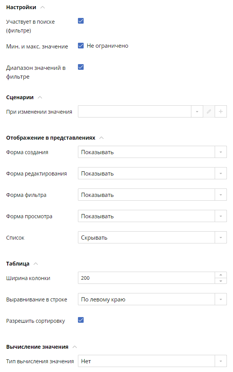
Task: Toggle "Диапазон значений в фильтре" checkbox
Action: (81, 67)
